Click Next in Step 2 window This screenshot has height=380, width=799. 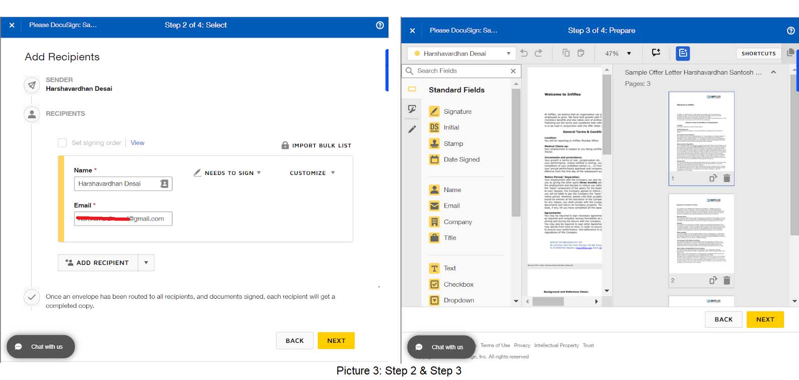(x=336, y=340)
